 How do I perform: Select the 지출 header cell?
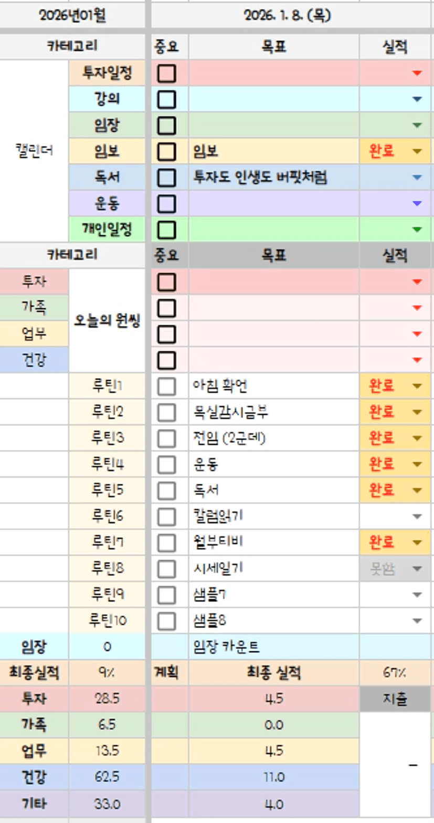[396, 699]
